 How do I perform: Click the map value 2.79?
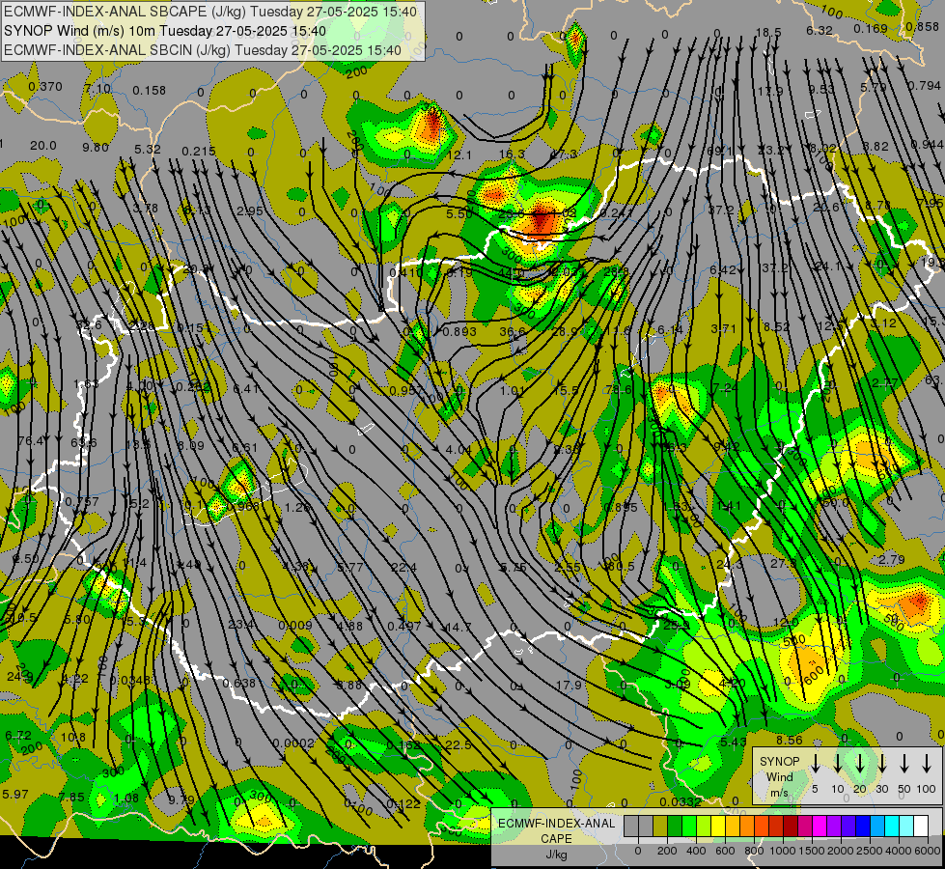(891, 559)
